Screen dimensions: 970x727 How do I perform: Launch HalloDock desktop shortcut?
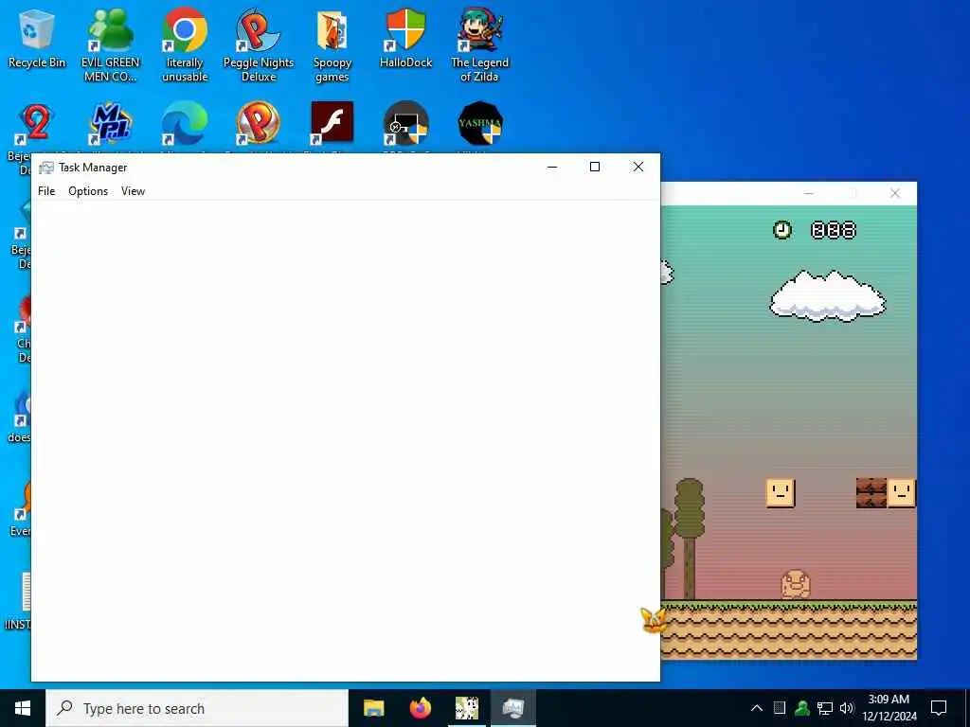click(405, 38)
